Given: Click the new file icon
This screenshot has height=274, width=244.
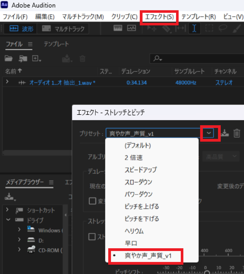Looking at the screenshot, I should 36,59.
